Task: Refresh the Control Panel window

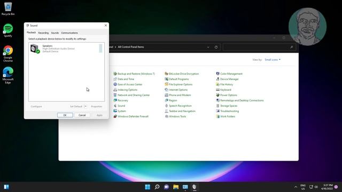Action: (x=216, y=47)
